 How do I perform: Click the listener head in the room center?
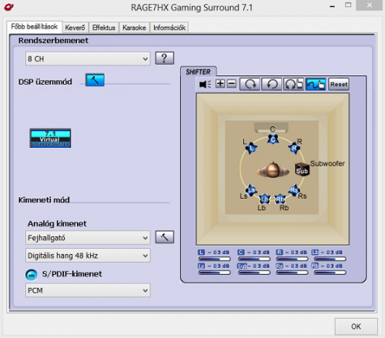tap(273, 169)
